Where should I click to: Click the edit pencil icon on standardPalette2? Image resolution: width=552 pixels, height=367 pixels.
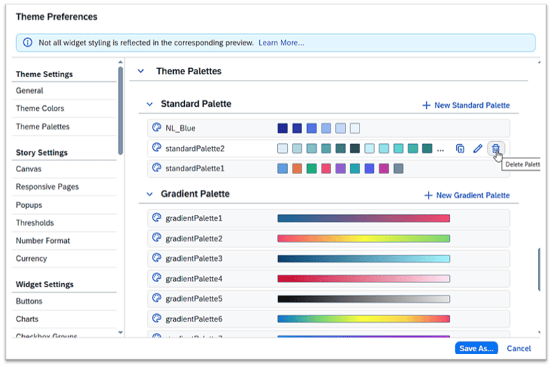pyautogui.click(x=477, y=148)
